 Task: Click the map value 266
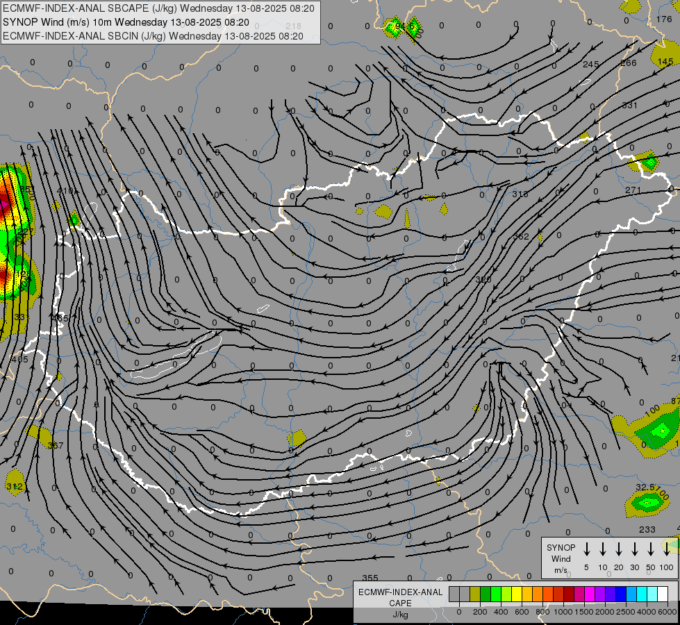coord(629,63)
